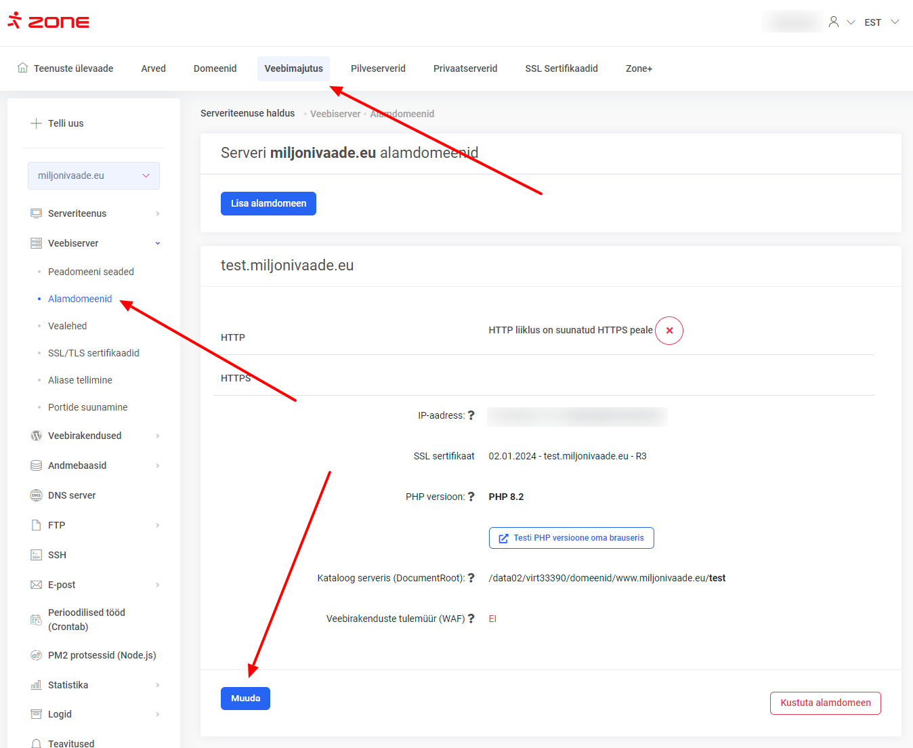
Task: Click the question mark next to IP-aadress
Action: click(471, 415)
